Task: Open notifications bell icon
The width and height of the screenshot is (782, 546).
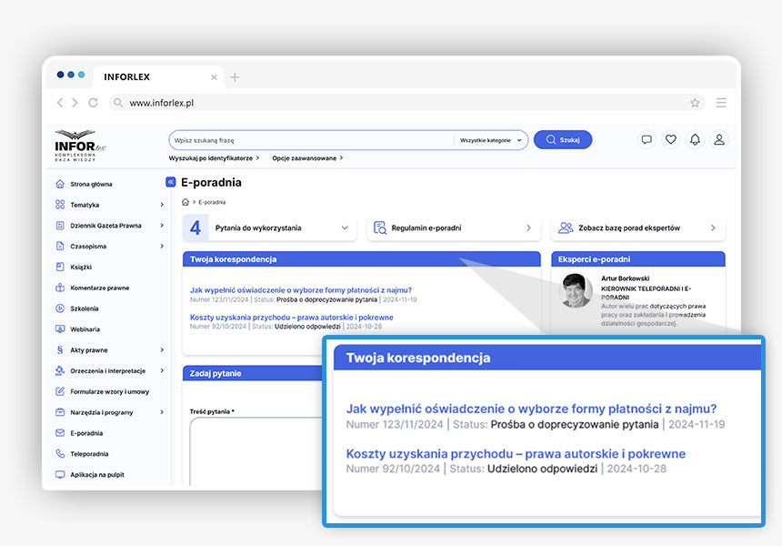Action: click(695, 140)
